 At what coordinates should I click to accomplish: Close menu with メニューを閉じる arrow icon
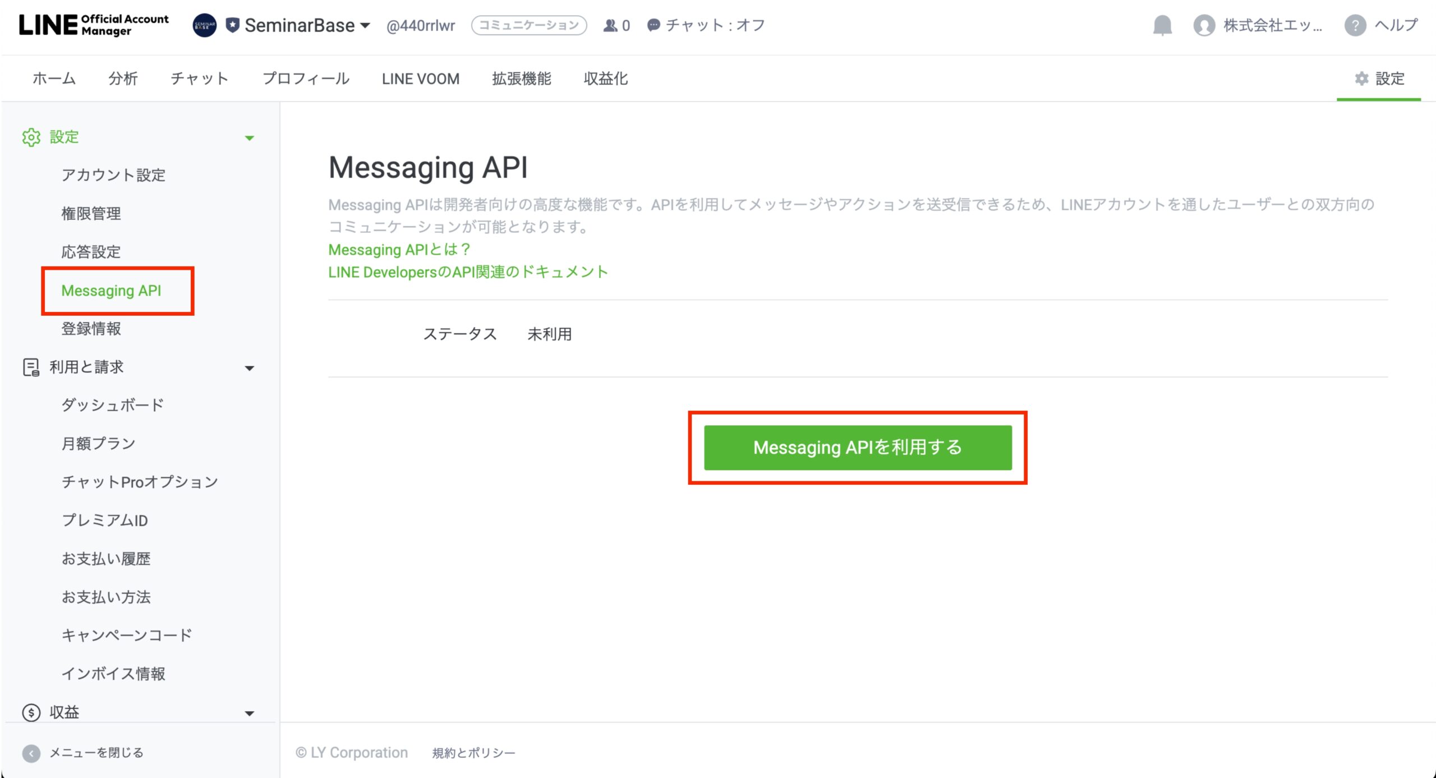(31, 753)
